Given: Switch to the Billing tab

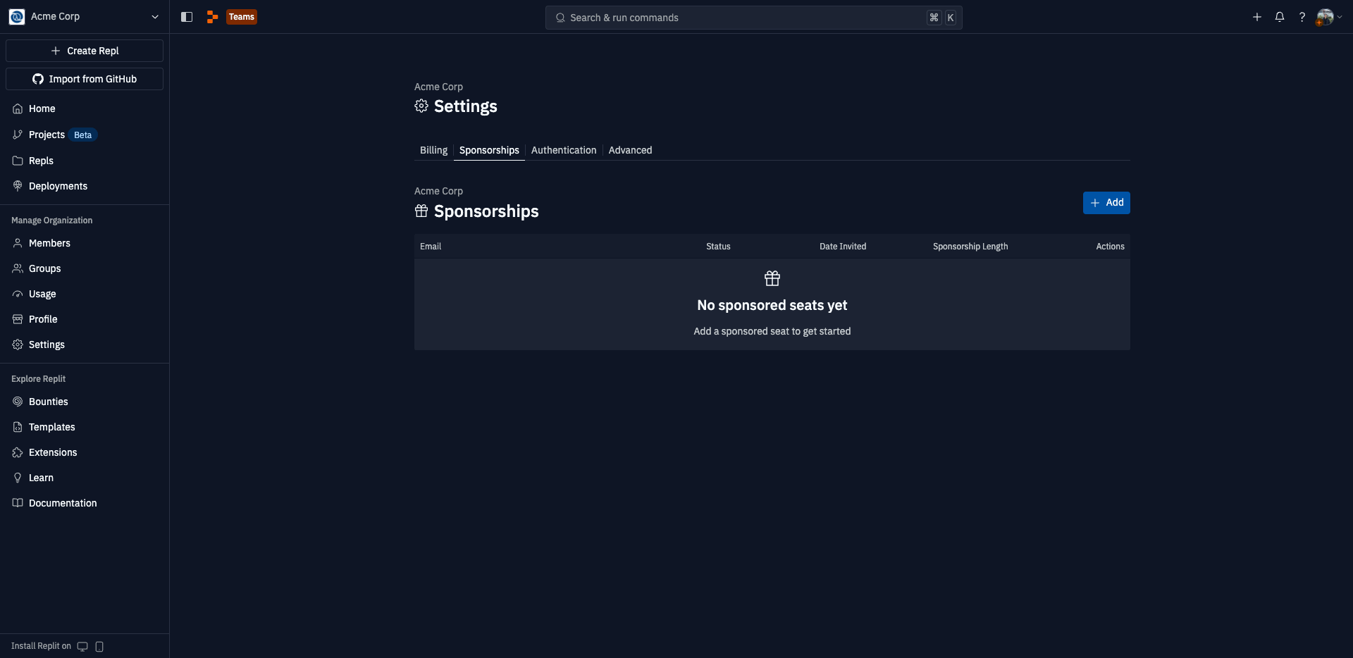Looking at the screenshot, I should [433, 150].
